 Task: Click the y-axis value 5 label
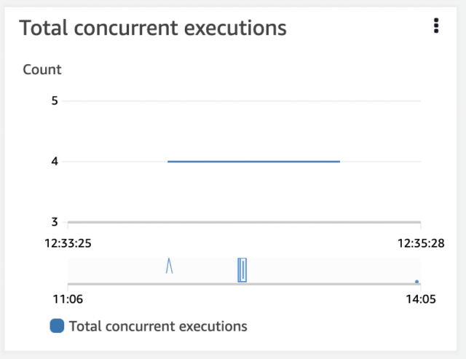pos(54,100)
